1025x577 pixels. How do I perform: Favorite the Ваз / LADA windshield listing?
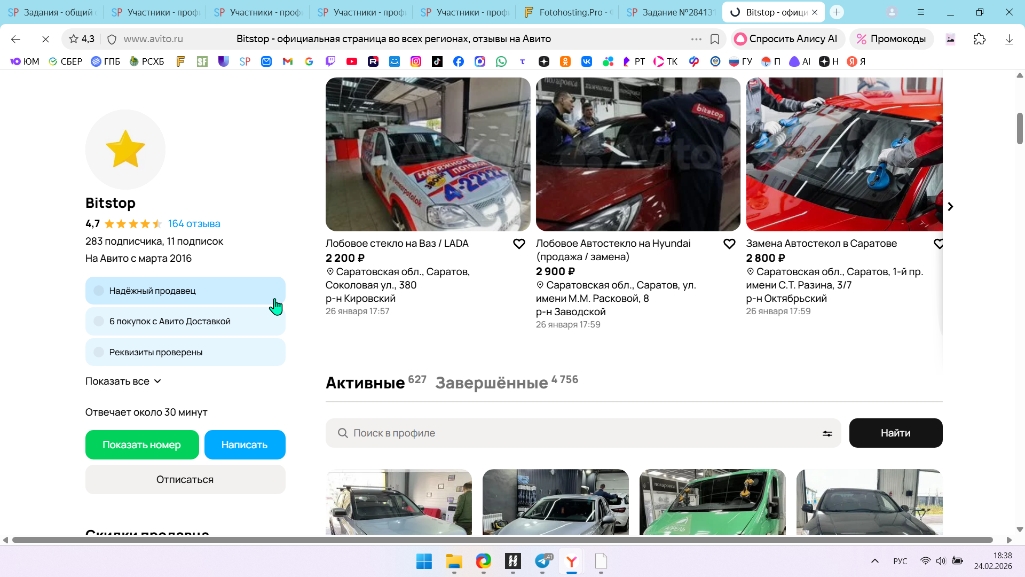point(519,244)
